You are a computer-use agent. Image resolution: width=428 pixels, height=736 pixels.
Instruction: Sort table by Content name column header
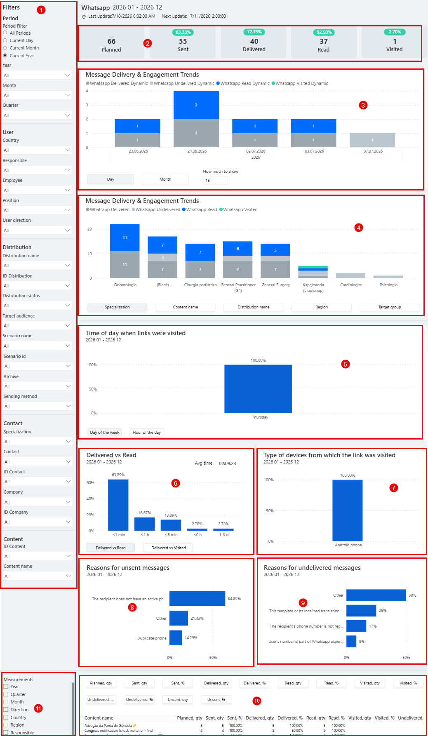coord(99,718)
